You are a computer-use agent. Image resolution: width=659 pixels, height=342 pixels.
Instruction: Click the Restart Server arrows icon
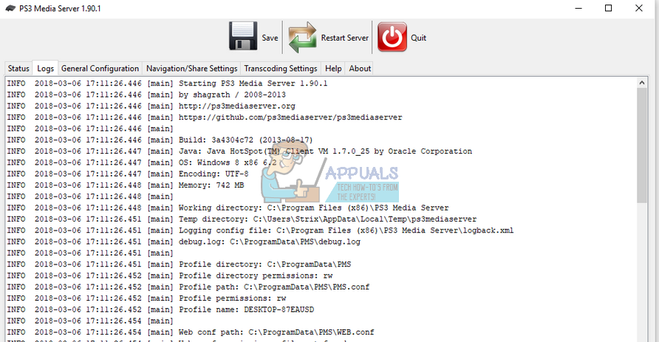[x=302, y=38]
